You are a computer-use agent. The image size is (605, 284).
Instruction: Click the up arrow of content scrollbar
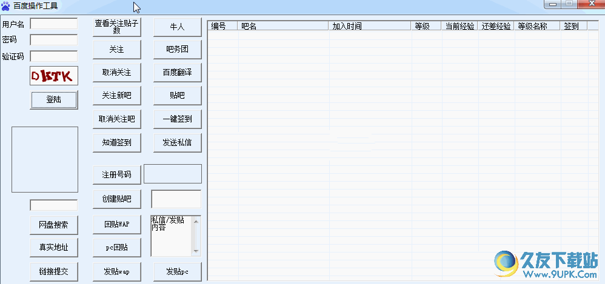point(196,221)
